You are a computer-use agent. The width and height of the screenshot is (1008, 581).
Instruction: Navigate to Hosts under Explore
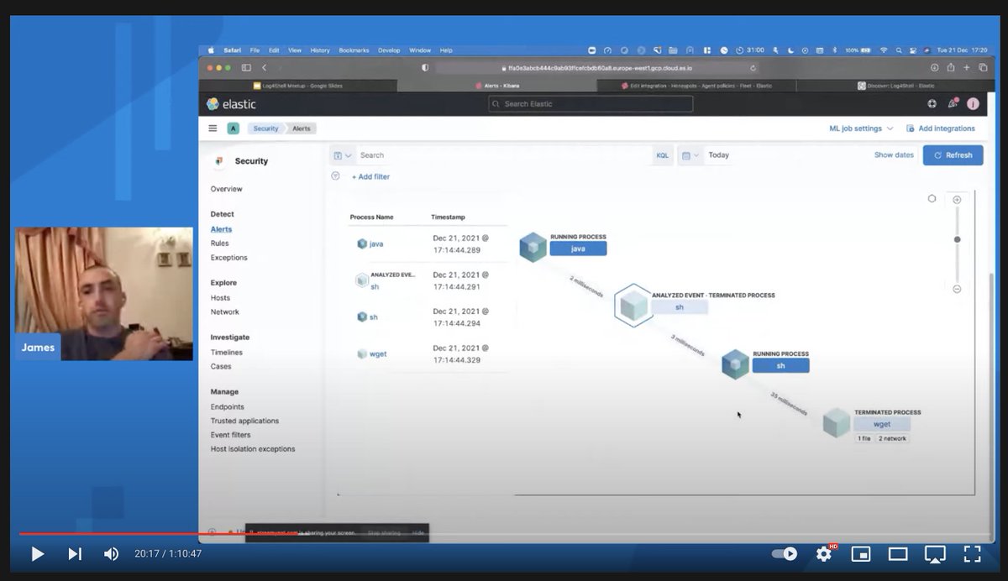(220, 298)
